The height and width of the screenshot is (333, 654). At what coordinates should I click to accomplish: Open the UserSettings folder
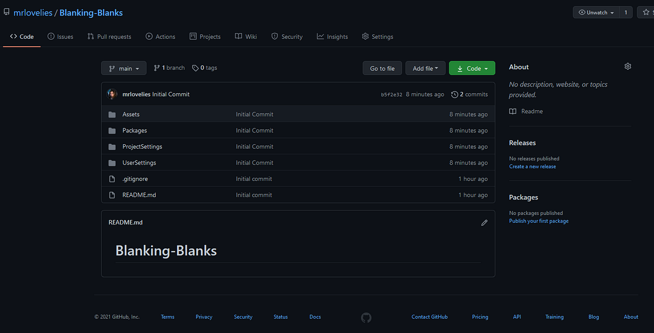click(139, 163)
